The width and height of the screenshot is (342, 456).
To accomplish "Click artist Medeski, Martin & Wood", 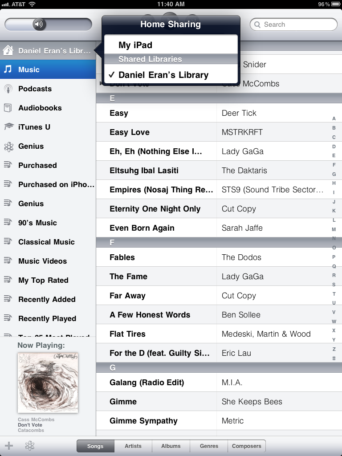I will (266, 334).
